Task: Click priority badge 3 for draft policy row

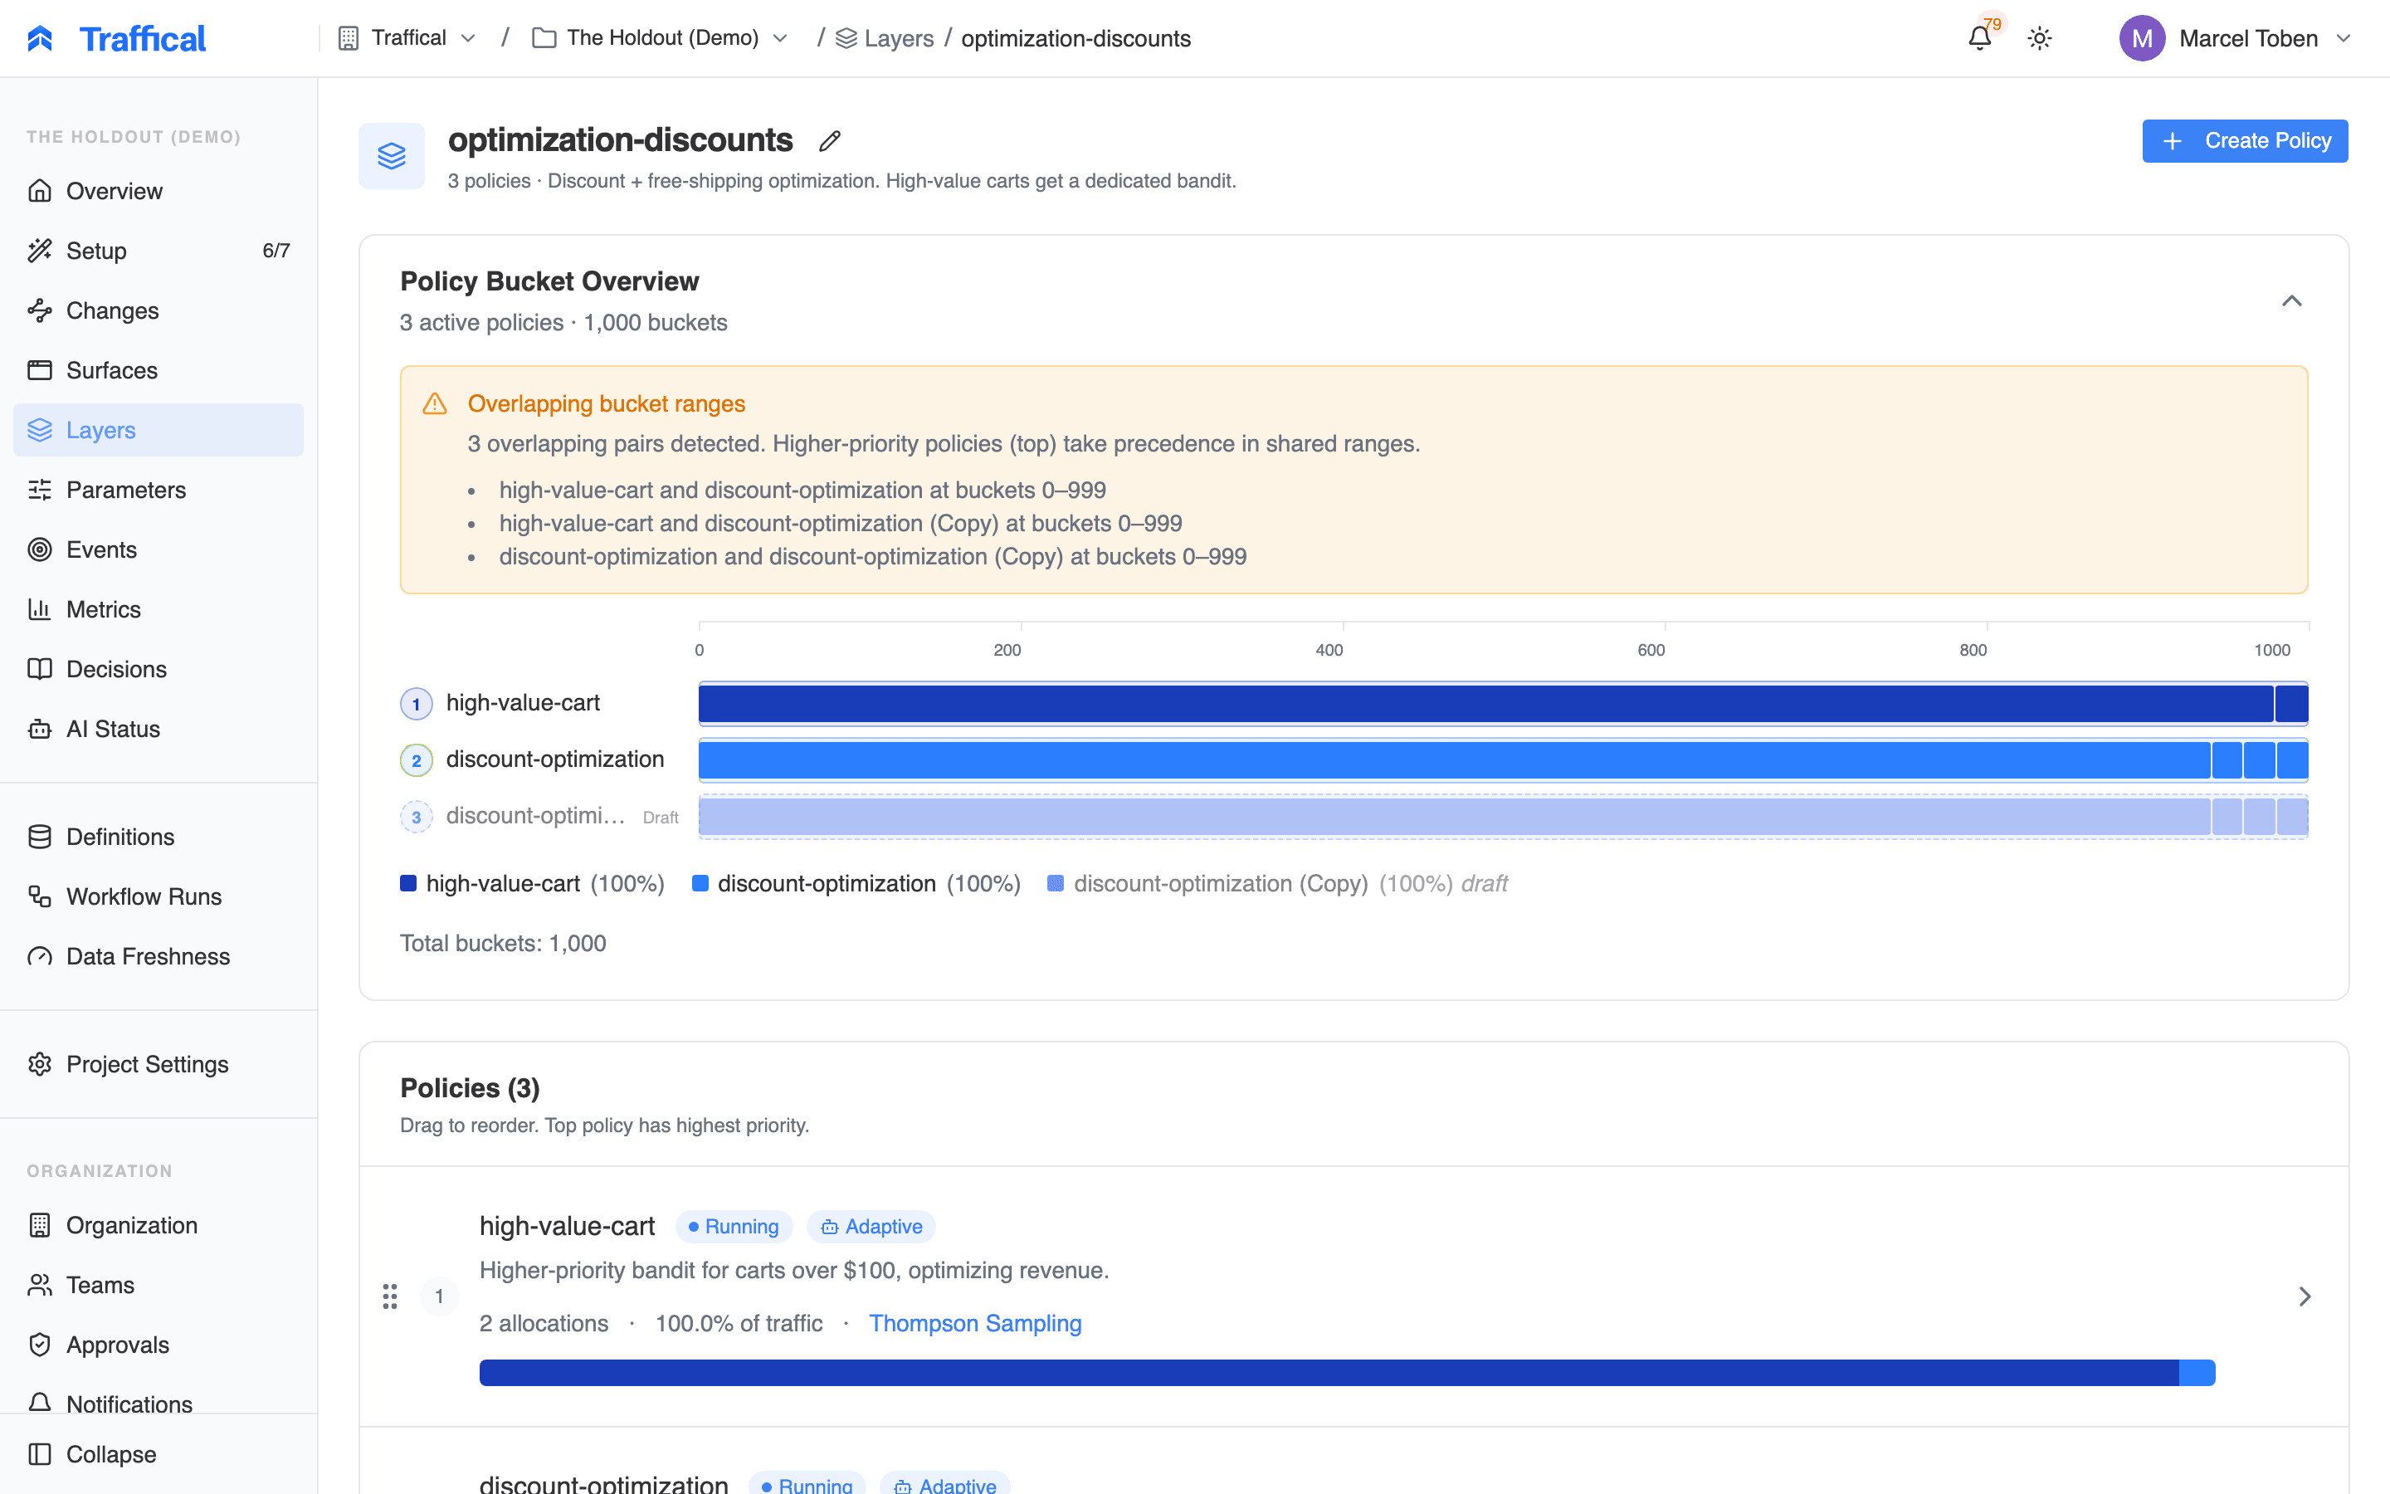Action: [x=416, y=816]
